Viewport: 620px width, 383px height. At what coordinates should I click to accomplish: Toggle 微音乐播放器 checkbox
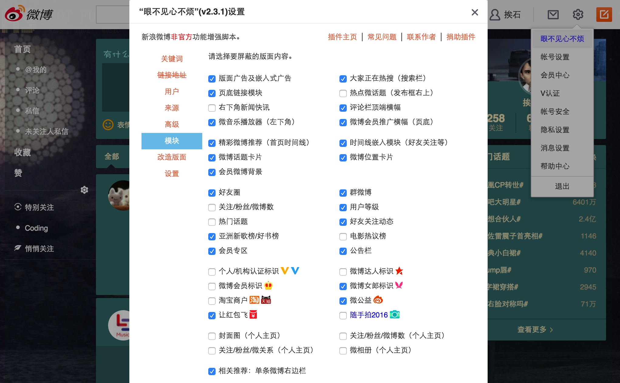tap(212, 122)
